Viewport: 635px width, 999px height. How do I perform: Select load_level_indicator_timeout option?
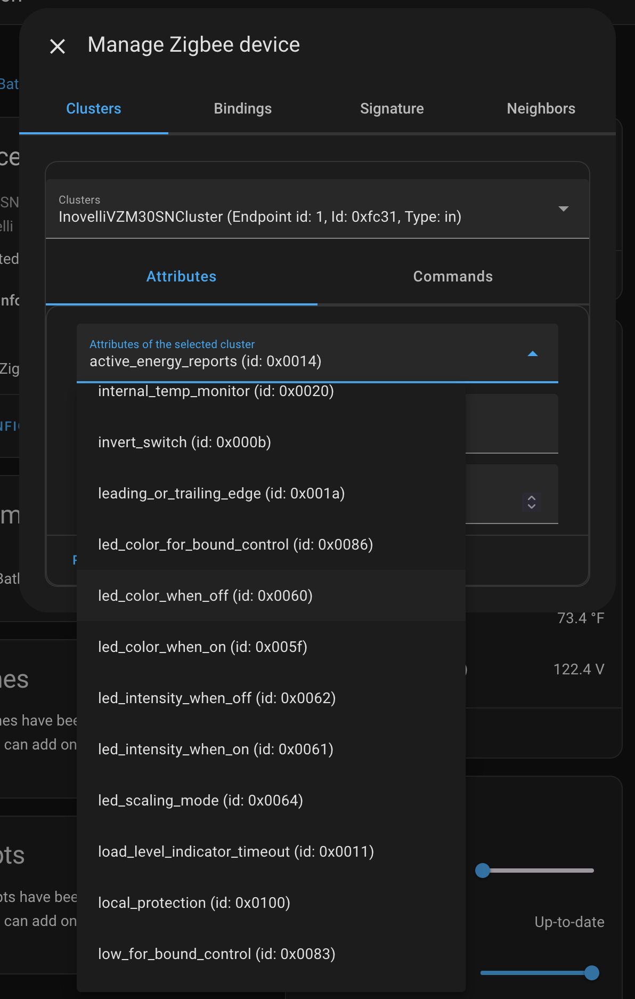271,851
